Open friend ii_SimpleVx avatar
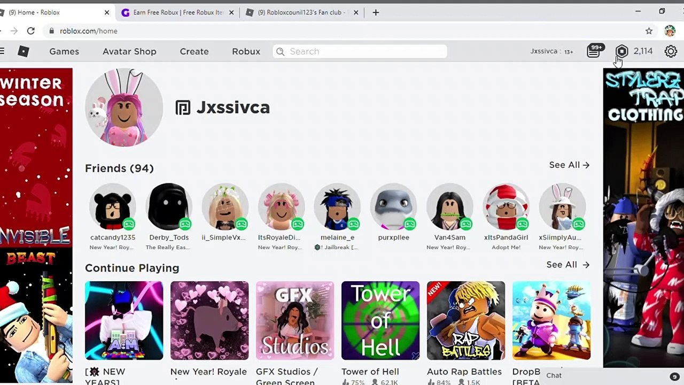Image resolution: width=684 pixels, height=385 pixels. [x=225, y=207]
